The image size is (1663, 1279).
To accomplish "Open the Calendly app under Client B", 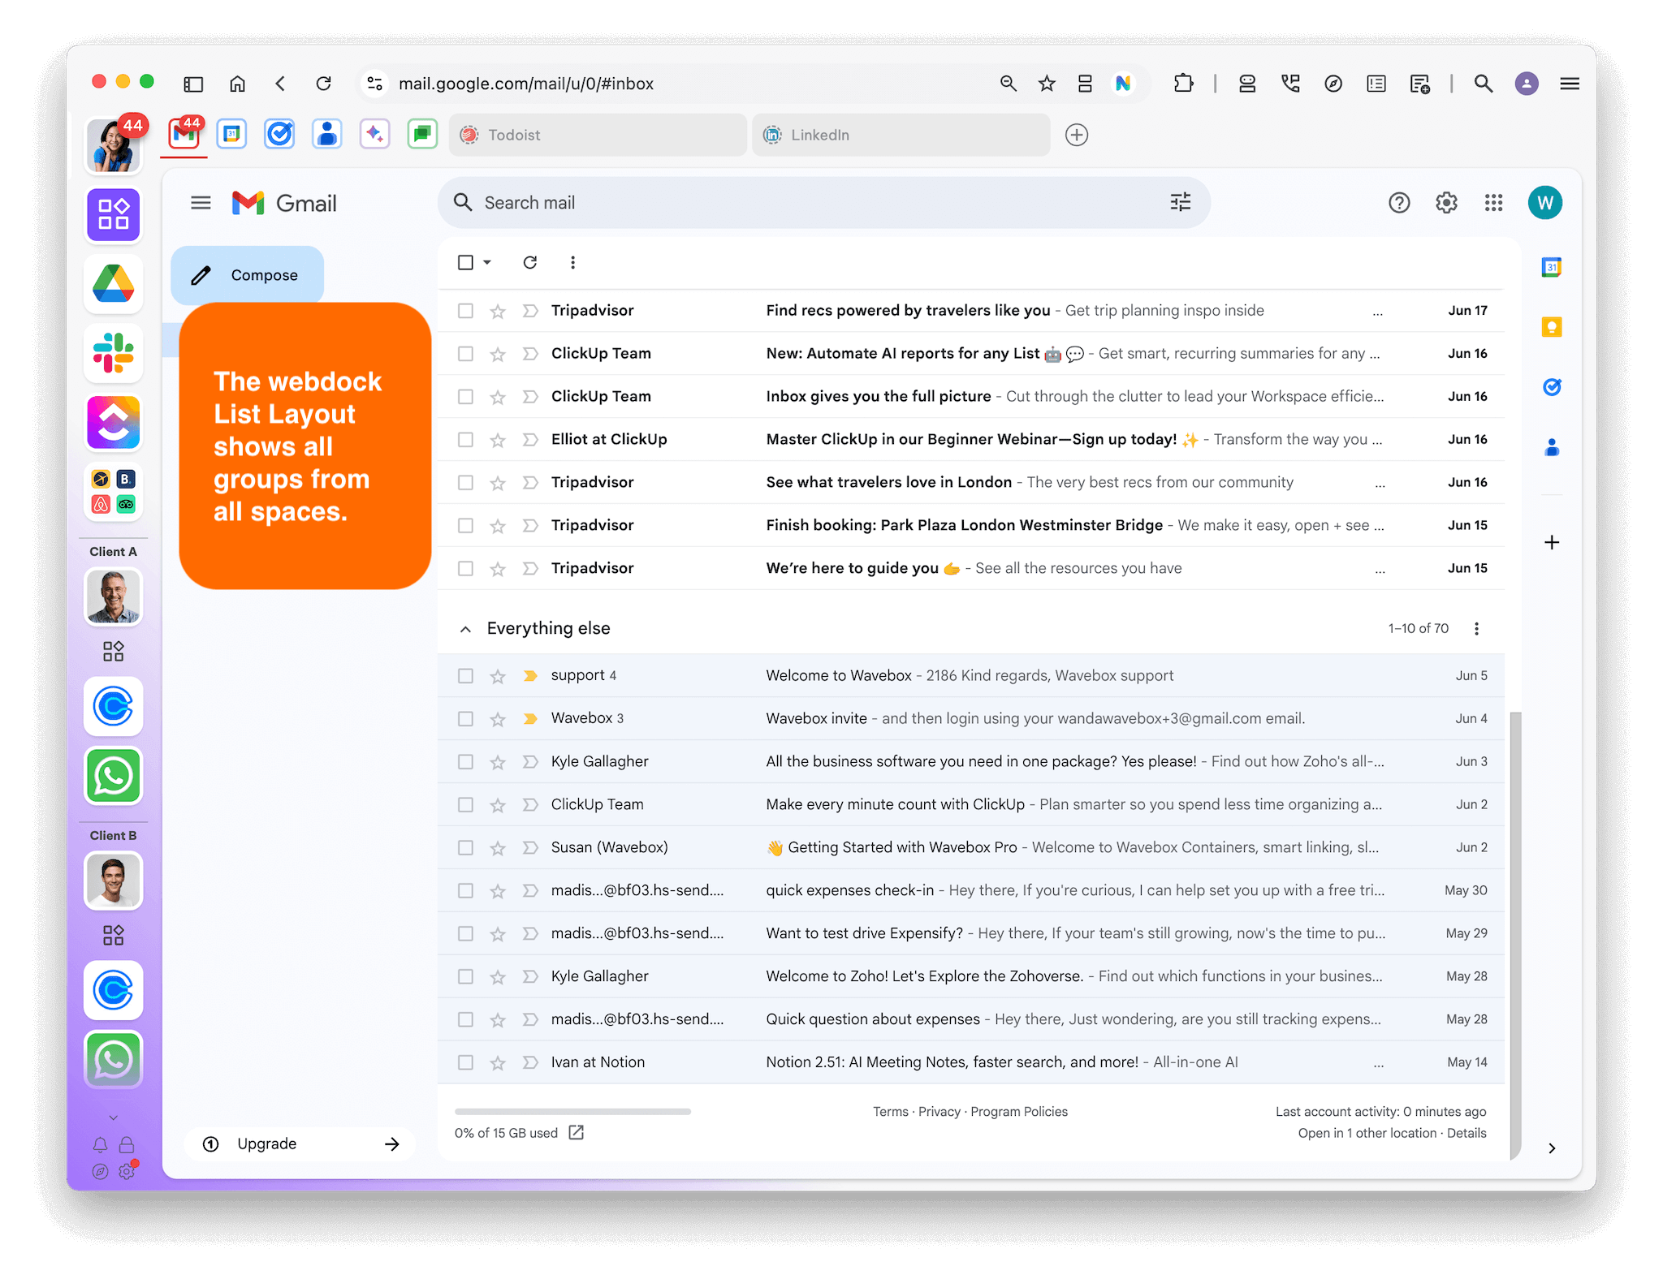I will click(x=114, y=990).
